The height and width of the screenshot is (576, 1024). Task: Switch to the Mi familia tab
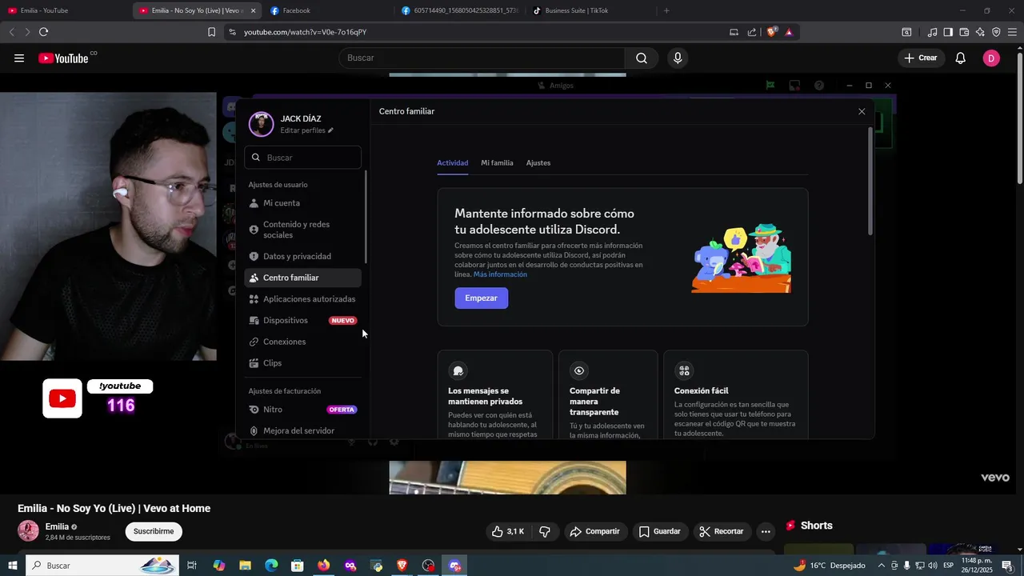(x=497, y=162)
